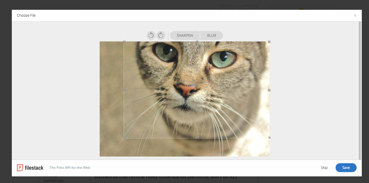Click 'The Files API for the Web' text
Image resolution: width=369 pixels, height=183 pixels.
(x=70, y=167)
